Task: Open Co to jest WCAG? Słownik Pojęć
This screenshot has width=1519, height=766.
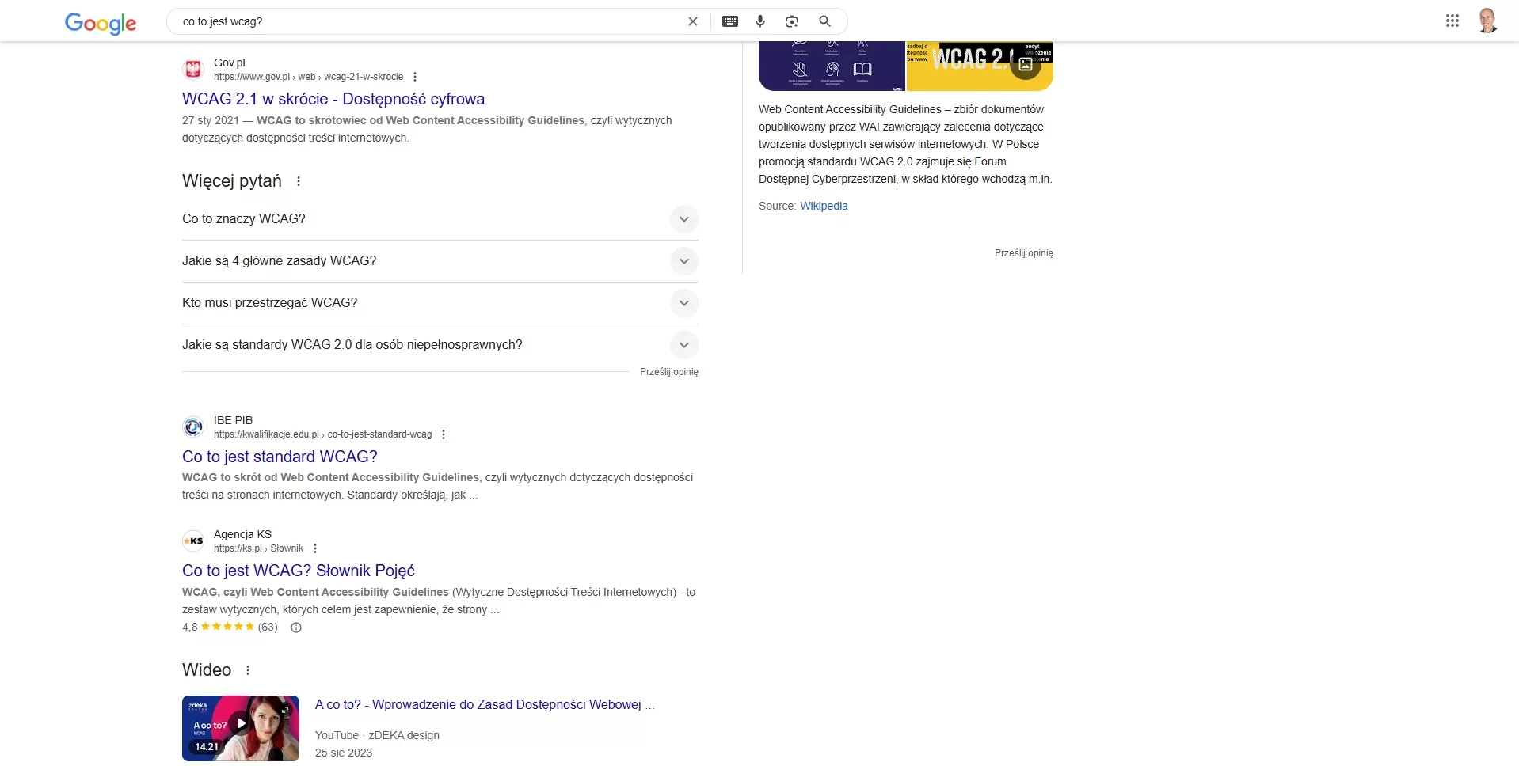Action: 299,571
